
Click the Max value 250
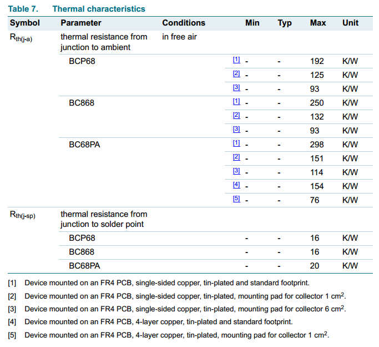(x=317, y=103)
